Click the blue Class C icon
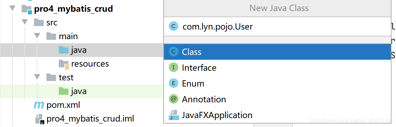The image size is (396, 127). coord(174,51)
